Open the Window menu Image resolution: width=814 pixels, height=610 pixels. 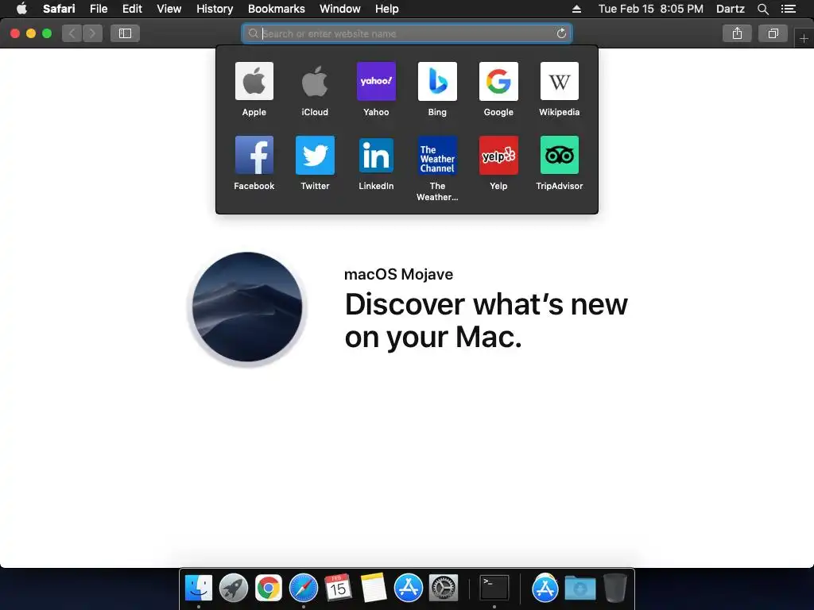[339, 9]
